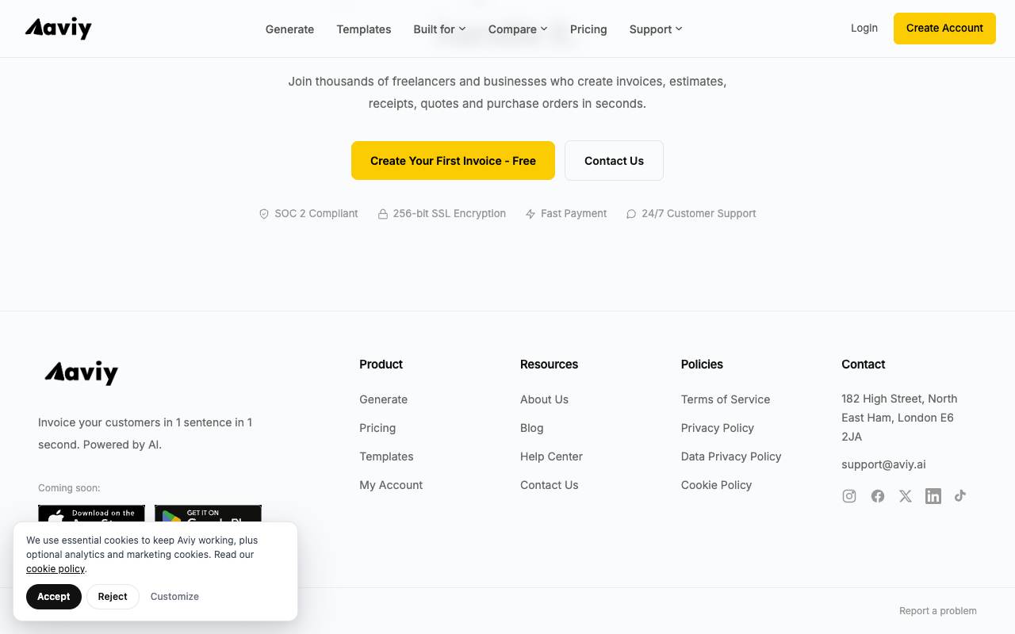Screen dimensions: 1015x634
Task: Click the Aaviy logo in footer
Action: (81, 372)
